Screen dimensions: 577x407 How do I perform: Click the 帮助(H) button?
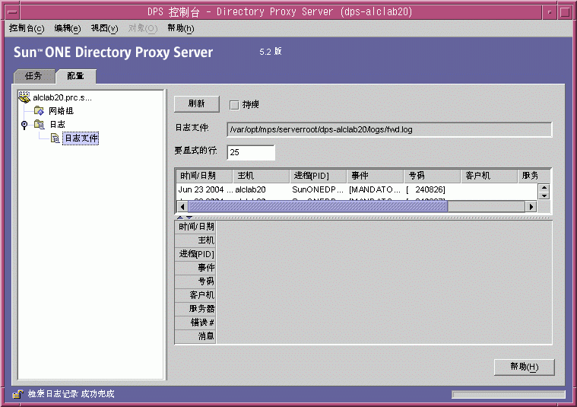[524, 367]
